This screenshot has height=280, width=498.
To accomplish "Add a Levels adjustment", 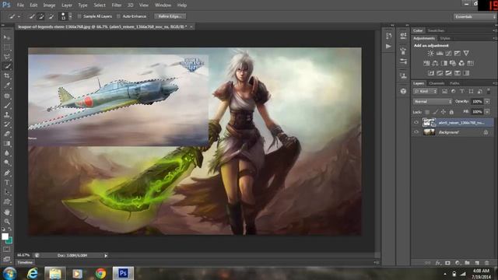I will click(440, 54).
